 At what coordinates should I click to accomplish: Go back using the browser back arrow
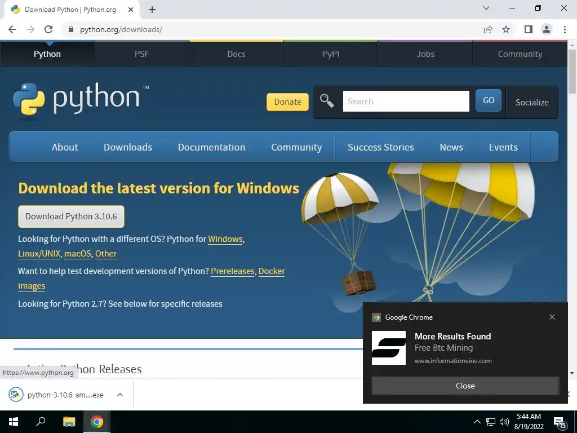tap(12, 29)
